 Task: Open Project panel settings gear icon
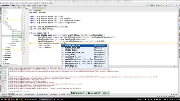coord(18,8)
